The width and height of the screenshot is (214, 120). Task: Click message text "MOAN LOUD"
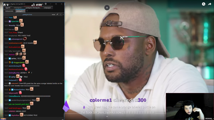(x=21, y=111)
